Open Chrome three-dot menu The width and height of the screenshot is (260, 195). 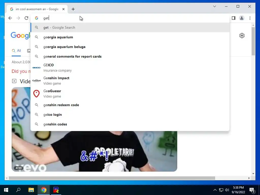point(250,18)
